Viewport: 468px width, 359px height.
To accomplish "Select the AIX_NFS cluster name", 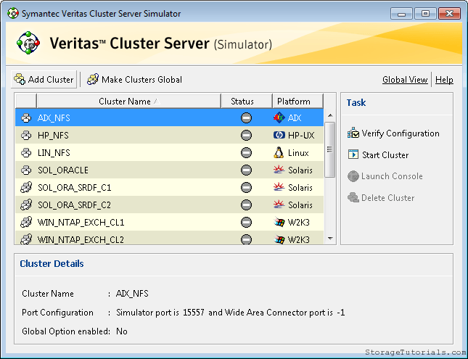I will coord(54,118).
